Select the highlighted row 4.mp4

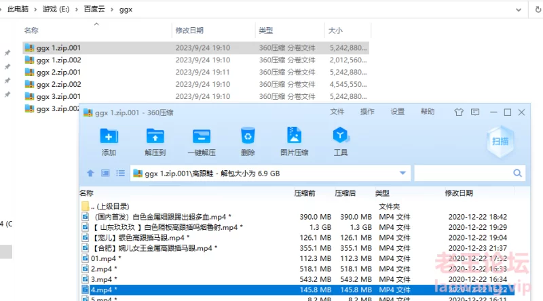coord(298,289)
